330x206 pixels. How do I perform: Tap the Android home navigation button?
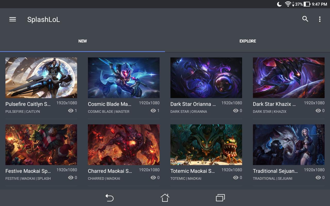165,198
